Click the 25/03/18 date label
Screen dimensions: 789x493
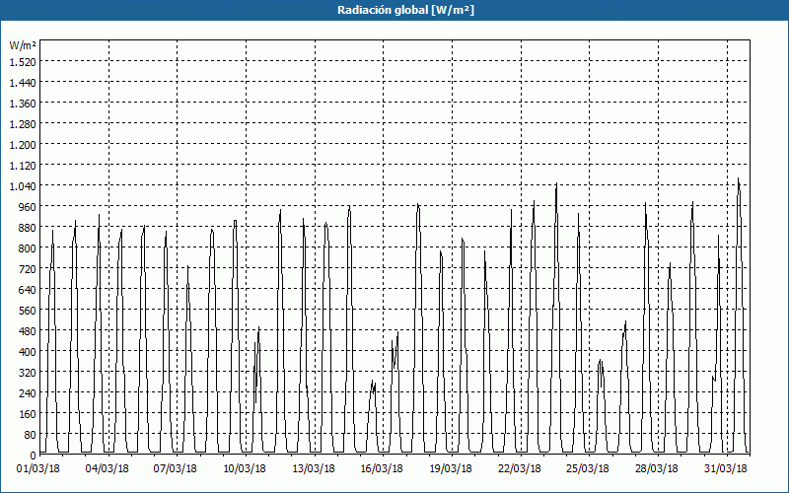pyautogui.click(x=588, y=469)
